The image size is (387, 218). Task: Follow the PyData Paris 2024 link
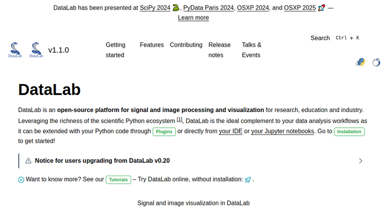(208, 8)
